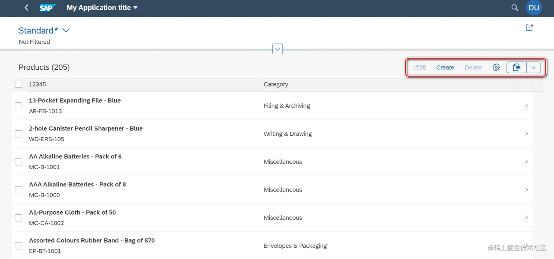The image size is (554, 259).
Task: Click the Delete button
Action: pyautogui.click(x=473, y=68)
